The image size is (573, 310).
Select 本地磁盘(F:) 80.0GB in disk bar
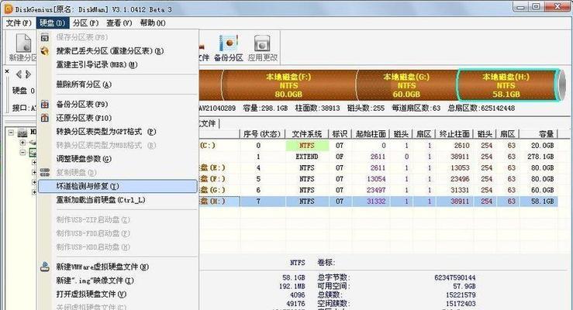(288, 85)
